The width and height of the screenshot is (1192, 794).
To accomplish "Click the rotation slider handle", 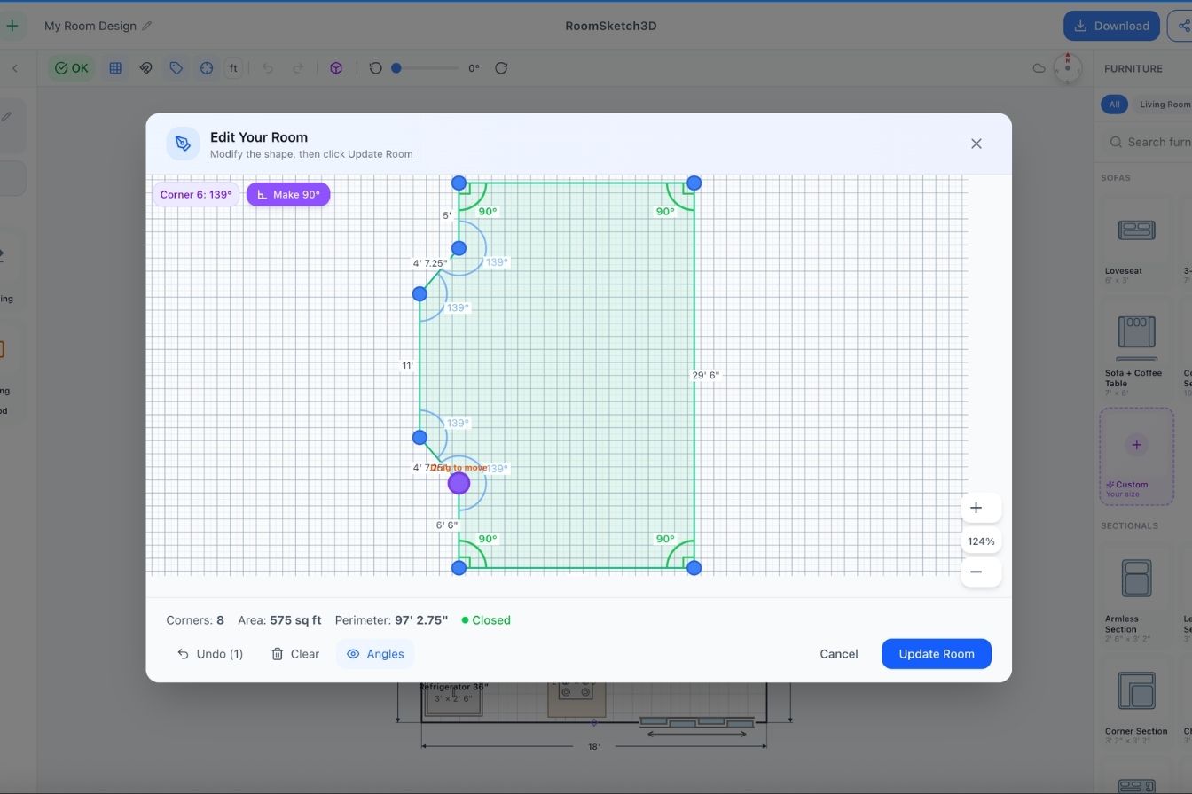I will pyautogui.click(x=396, y=68).
